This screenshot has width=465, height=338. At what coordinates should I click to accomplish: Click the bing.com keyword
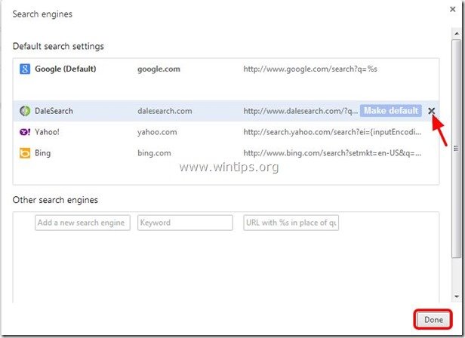coord(154,153)
